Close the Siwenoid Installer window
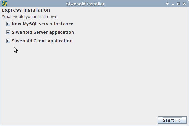This screenshot has width=189, height=126. coord(184,4)
